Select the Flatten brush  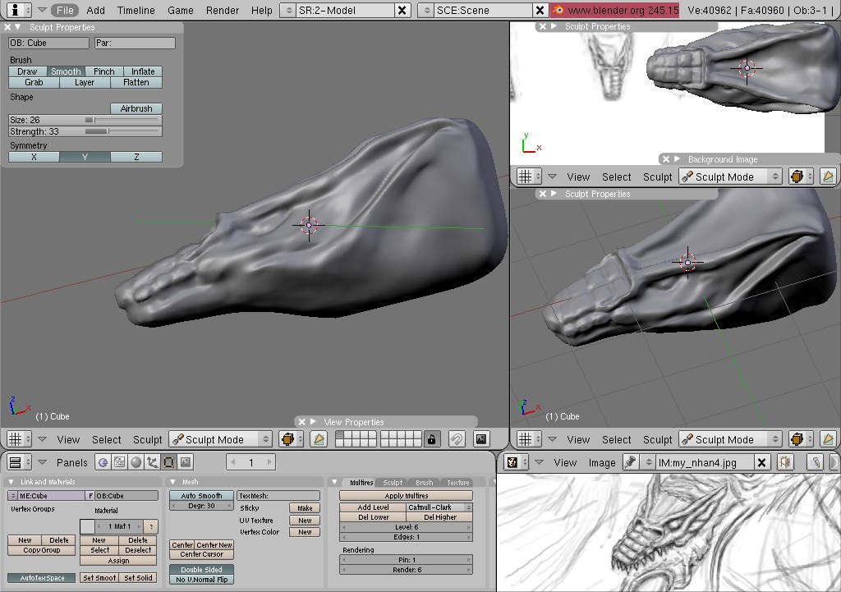click(x=136, y=82)
